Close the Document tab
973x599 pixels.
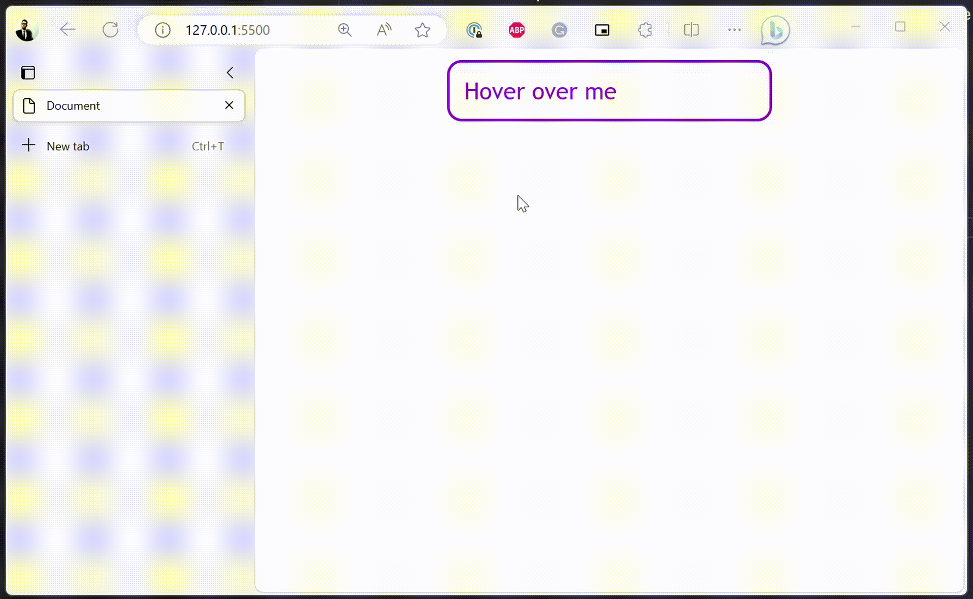click(x=229, y=105)
